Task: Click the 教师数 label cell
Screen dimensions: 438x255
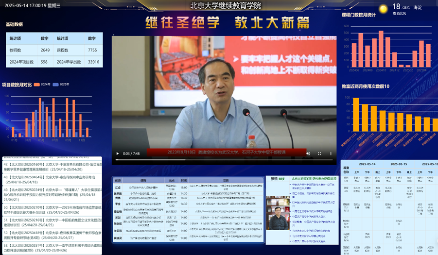Action: coord(16,50)
